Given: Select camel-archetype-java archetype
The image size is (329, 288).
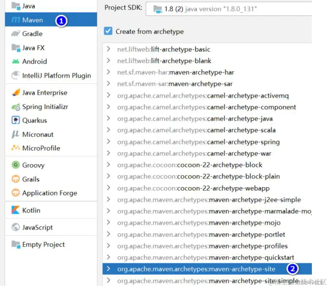Looking at the screenshot, I should pyautogui.click(x=207, y=119).
